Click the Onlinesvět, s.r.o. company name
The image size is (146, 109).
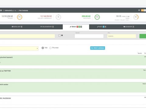tap(11, 11)
